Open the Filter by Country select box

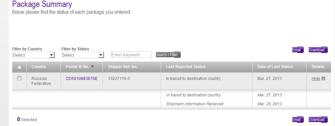point(33,55)
